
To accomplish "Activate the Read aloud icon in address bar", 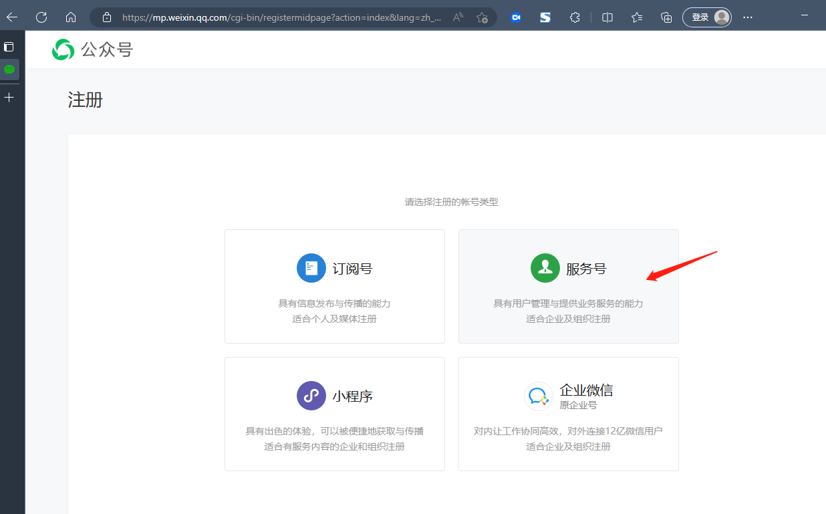I will click(x=458, y=17).
